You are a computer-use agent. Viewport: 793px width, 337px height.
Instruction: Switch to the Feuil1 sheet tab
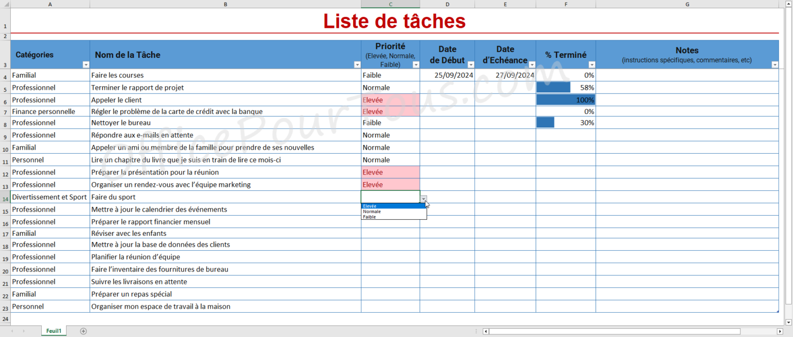tap(54, 331)
